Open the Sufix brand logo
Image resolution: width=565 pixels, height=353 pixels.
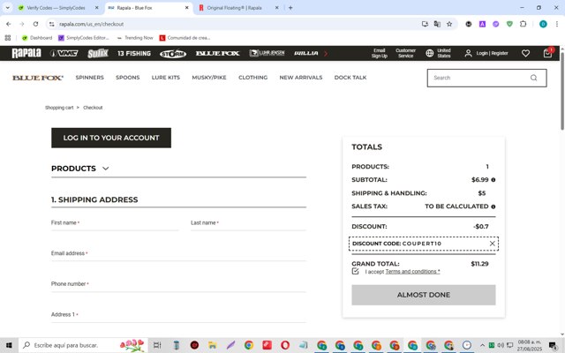[x=98, y=53]
